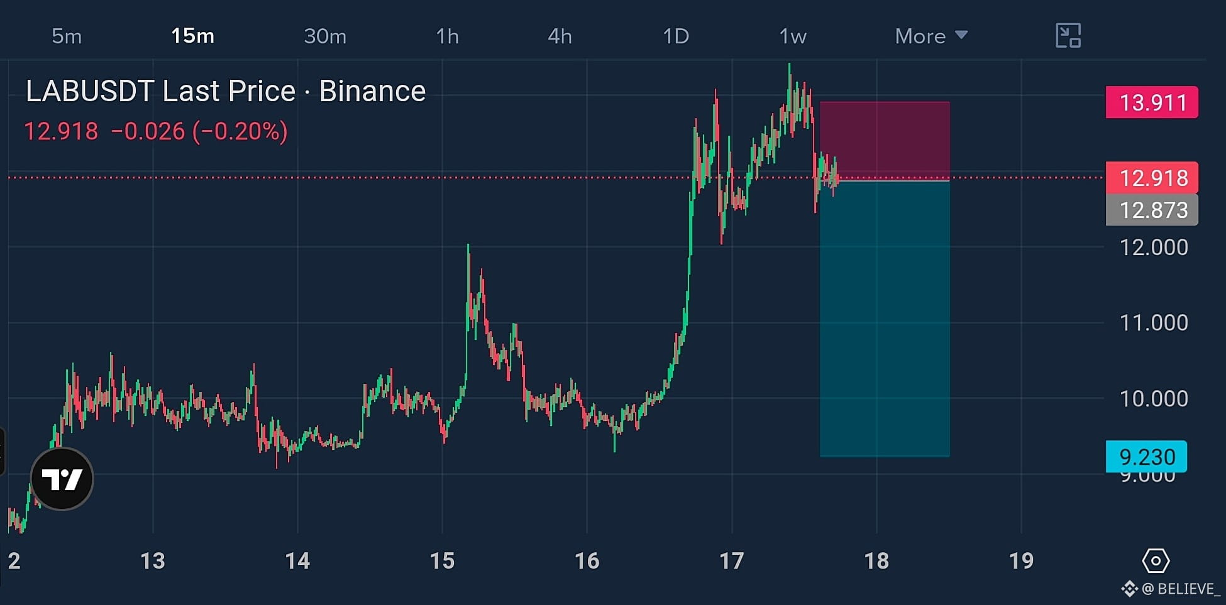Click date 14 on the time axis
1226x605 pixels.
[297, 561]
